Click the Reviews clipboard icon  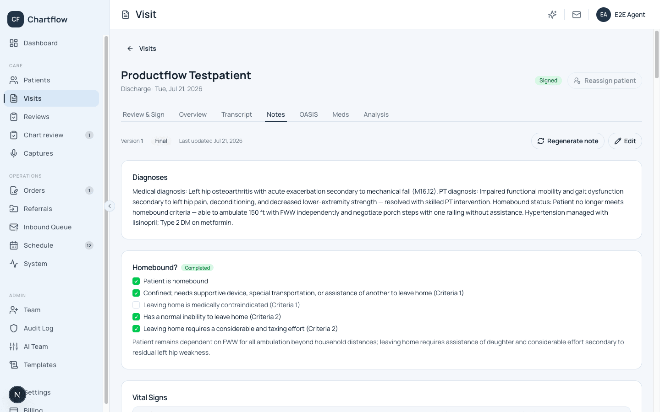(14, 117)
